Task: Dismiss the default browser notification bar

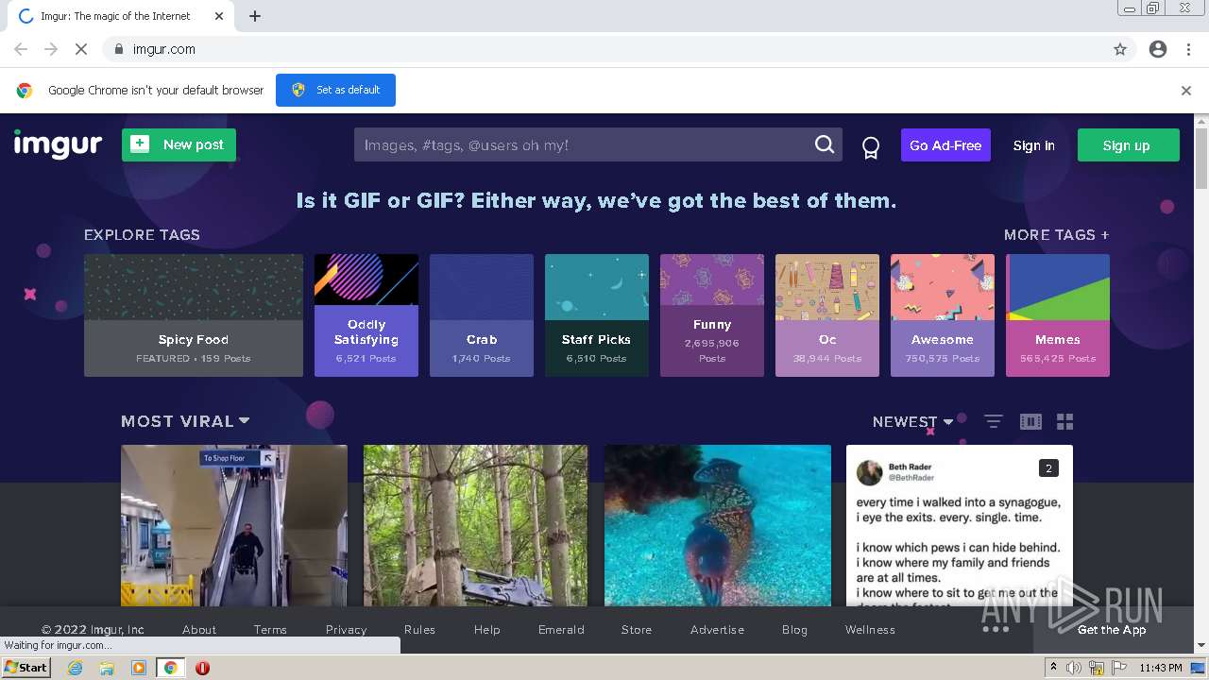Action: 1186,91
